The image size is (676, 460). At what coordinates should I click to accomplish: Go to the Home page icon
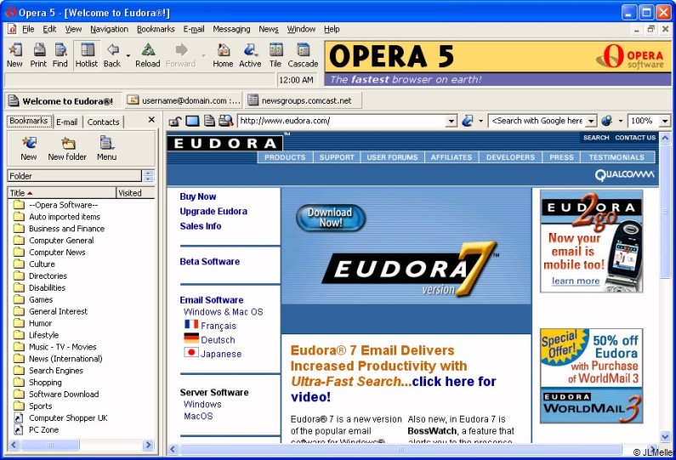[x=223, y=55]
